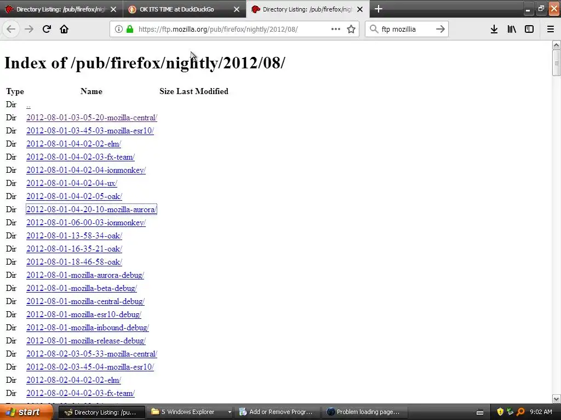Open 2012-08-01-13-58-34-oak folder
This screenshot has width=561, height=420.
(74, 236)
